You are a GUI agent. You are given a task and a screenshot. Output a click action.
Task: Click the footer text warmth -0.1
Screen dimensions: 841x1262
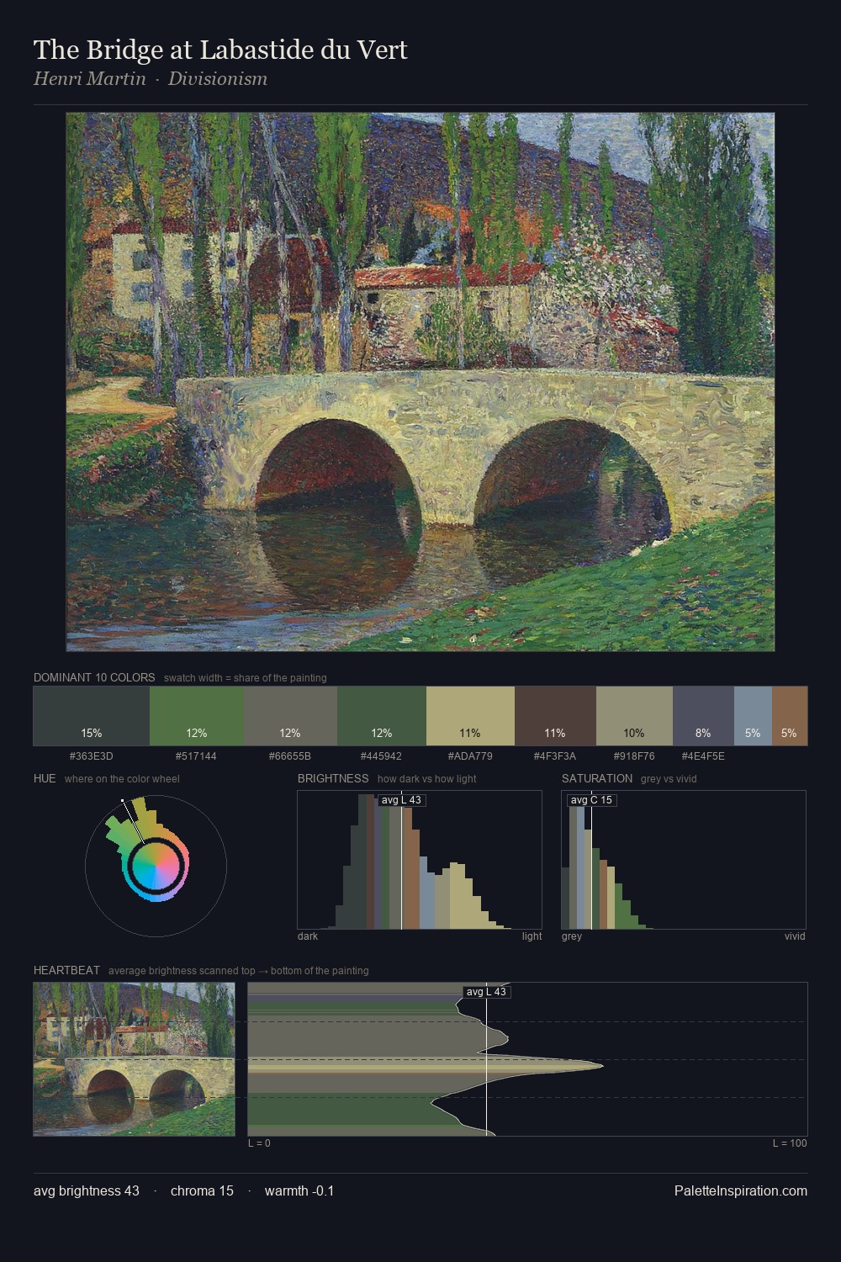[299, 1191]
